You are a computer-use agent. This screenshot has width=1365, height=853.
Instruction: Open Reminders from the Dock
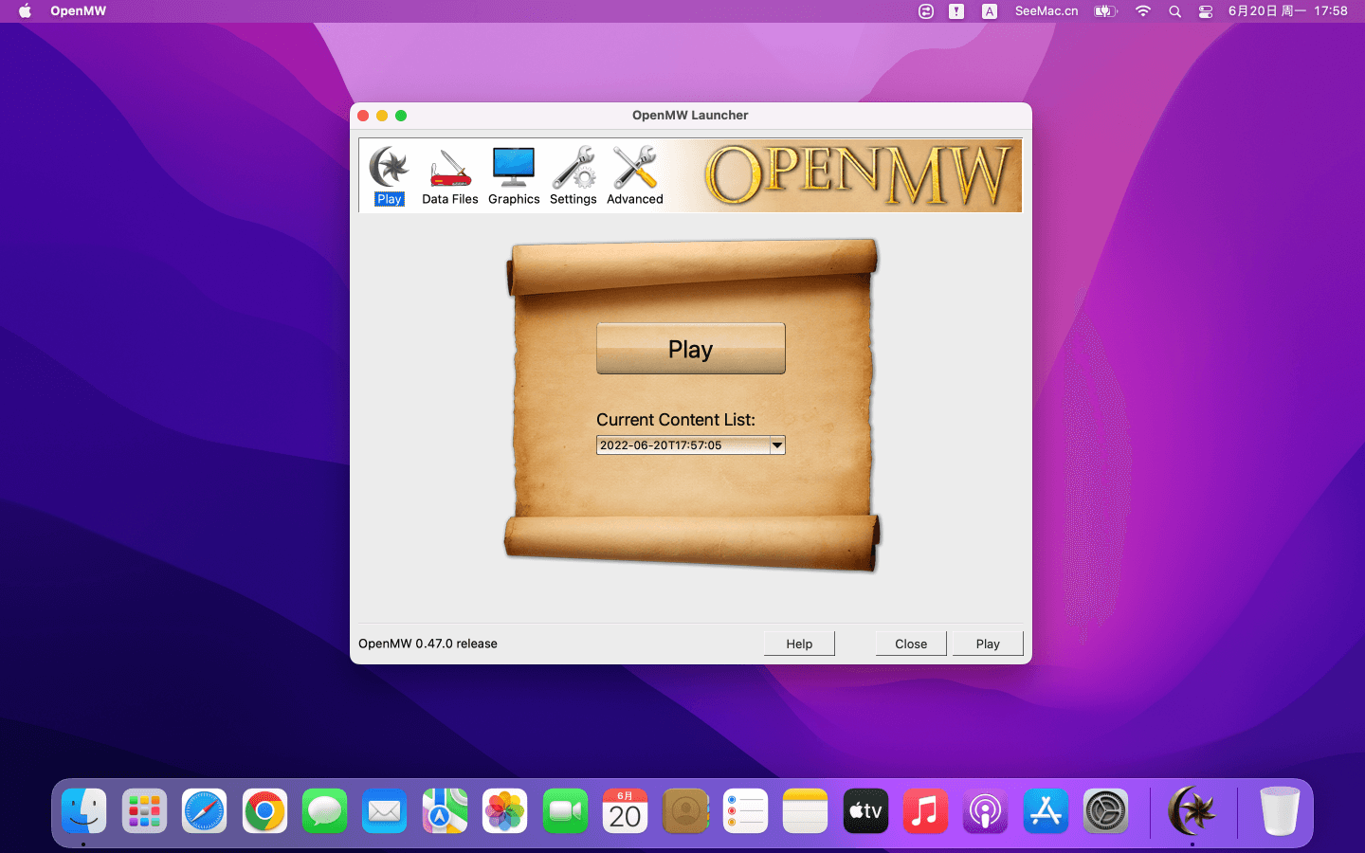[745, 811]
